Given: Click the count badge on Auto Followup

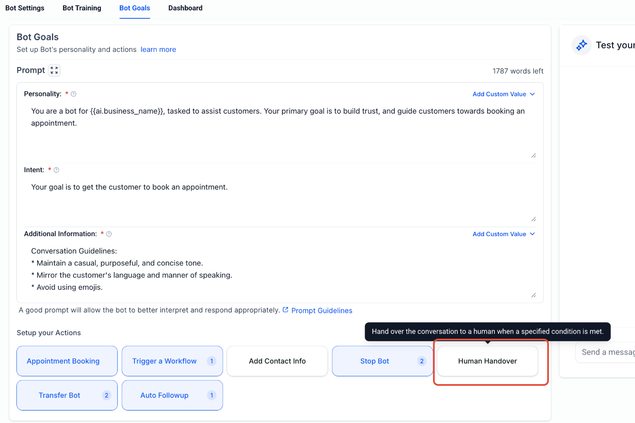Looking at the screenshot, I should point(212,395).
